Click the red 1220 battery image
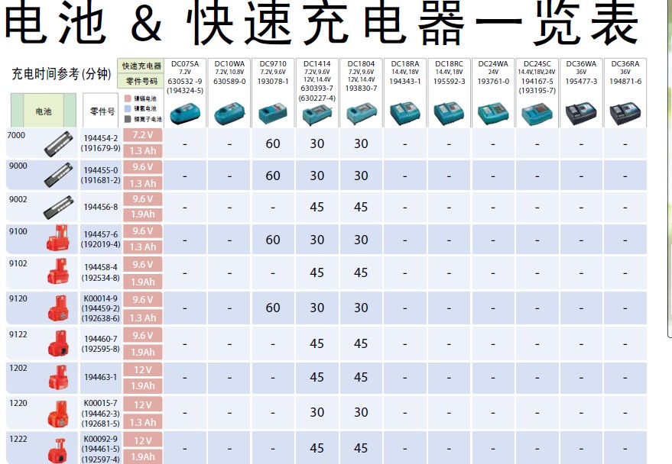Image resolution: width=672 pixels, height=464 pixels. pos(58,414)
